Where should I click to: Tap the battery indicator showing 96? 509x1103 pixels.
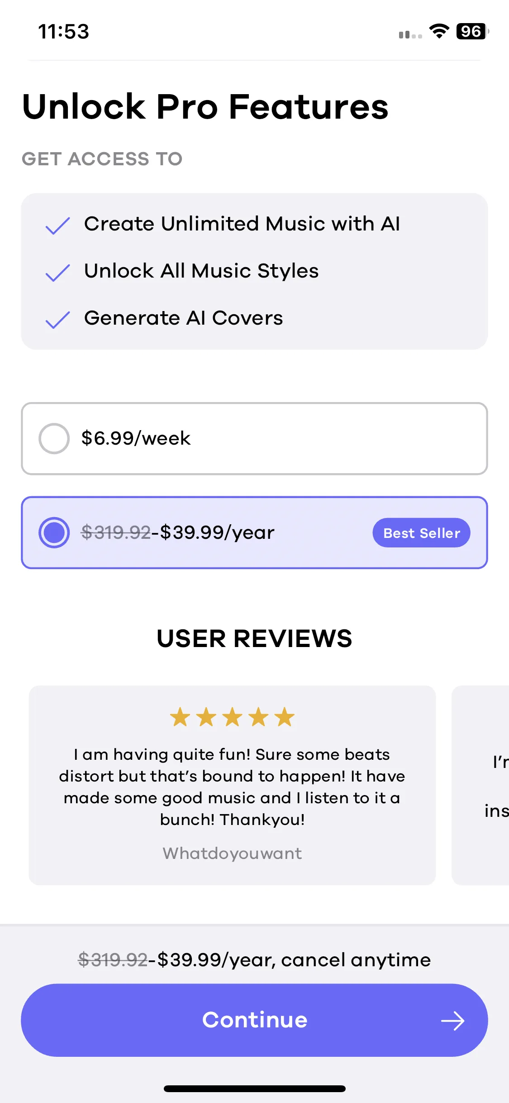[472, 31]
